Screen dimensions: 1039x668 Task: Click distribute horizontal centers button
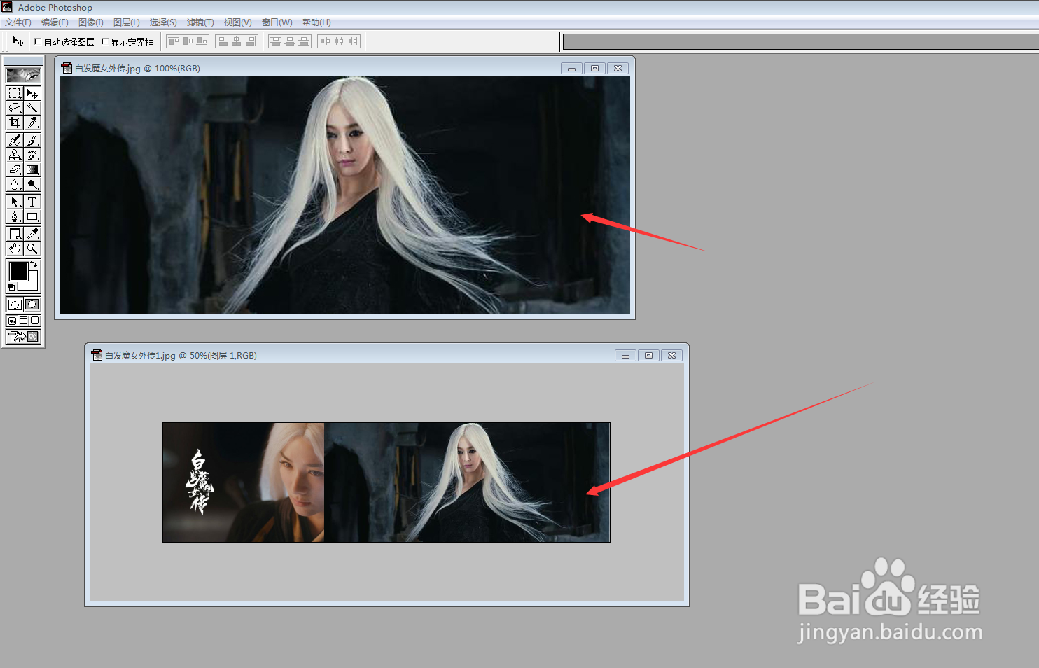pos(339,41)
